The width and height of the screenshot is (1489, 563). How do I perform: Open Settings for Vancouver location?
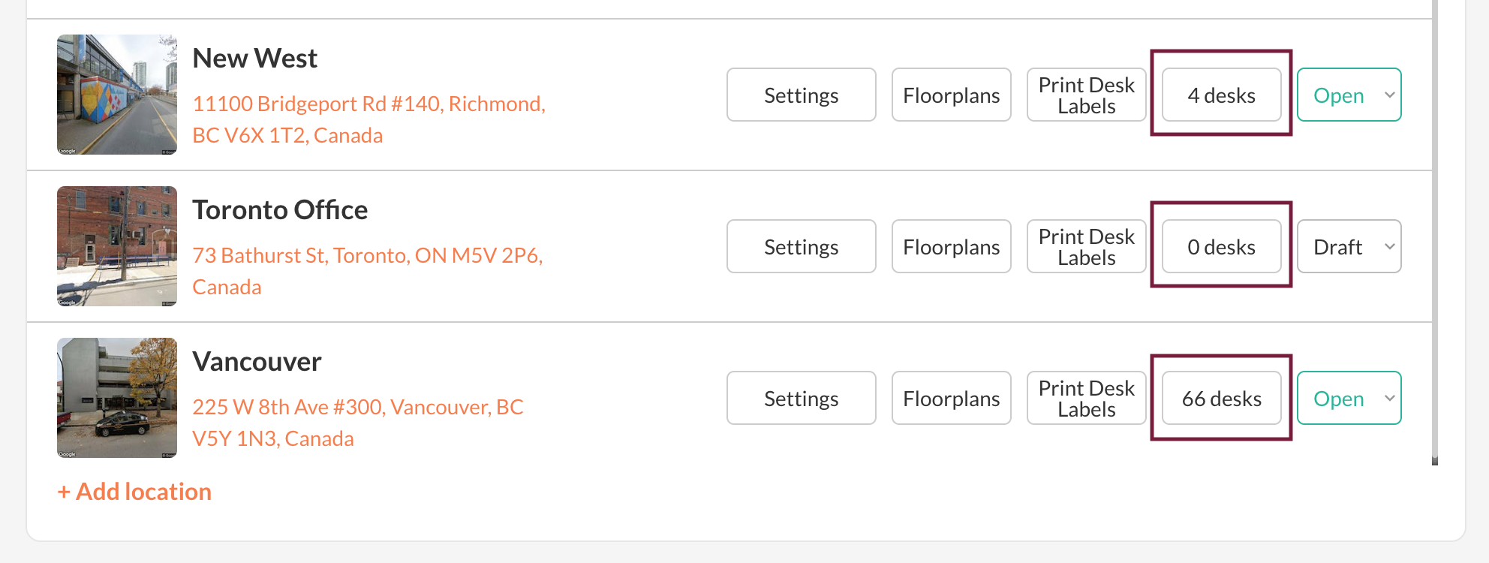tap(801, 399)
